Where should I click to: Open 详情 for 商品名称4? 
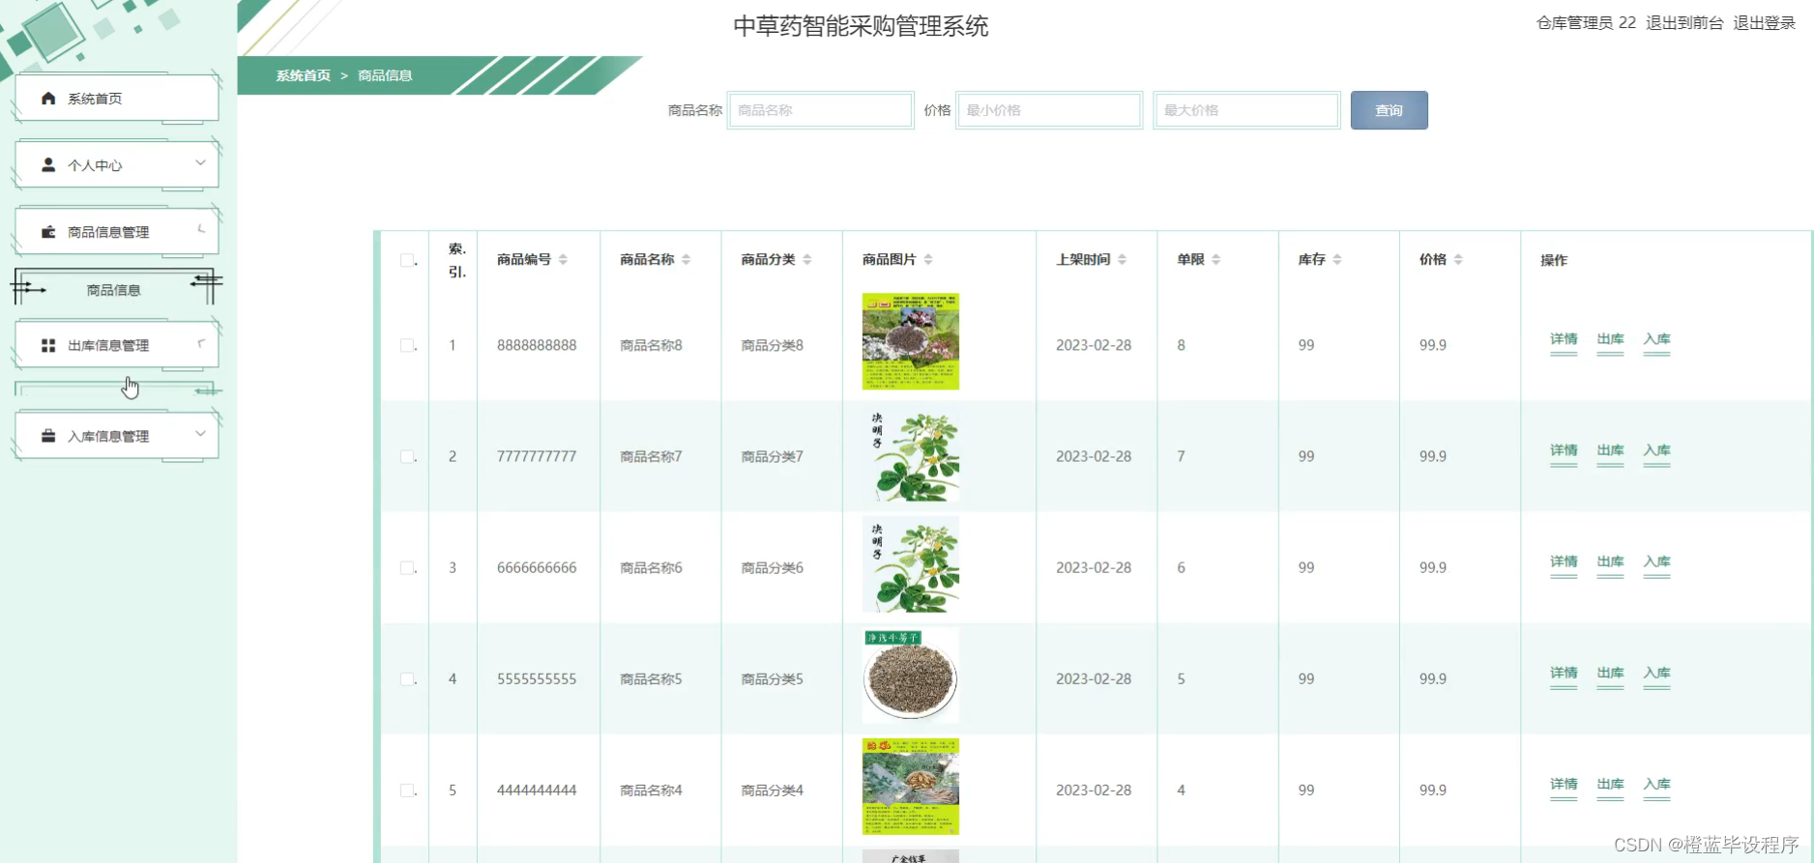(x=1564, y=784)
